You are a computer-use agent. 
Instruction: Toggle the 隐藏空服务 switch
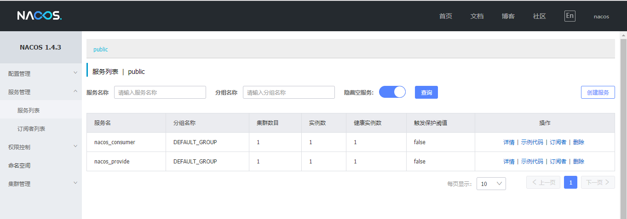click(392, 92)
